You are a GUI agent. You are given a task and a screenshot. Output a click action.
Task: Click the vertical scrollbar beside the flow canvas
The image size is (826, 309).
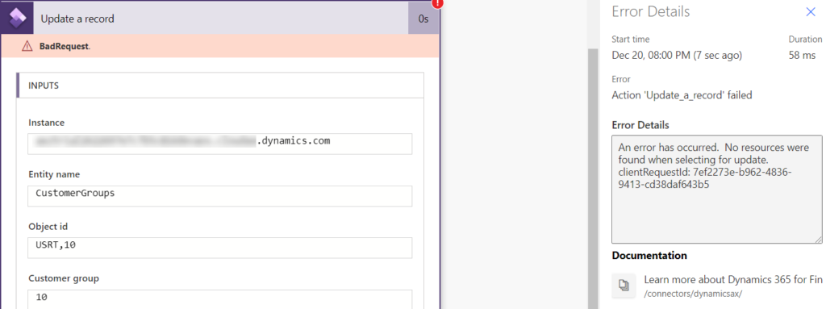coord(593,179)
